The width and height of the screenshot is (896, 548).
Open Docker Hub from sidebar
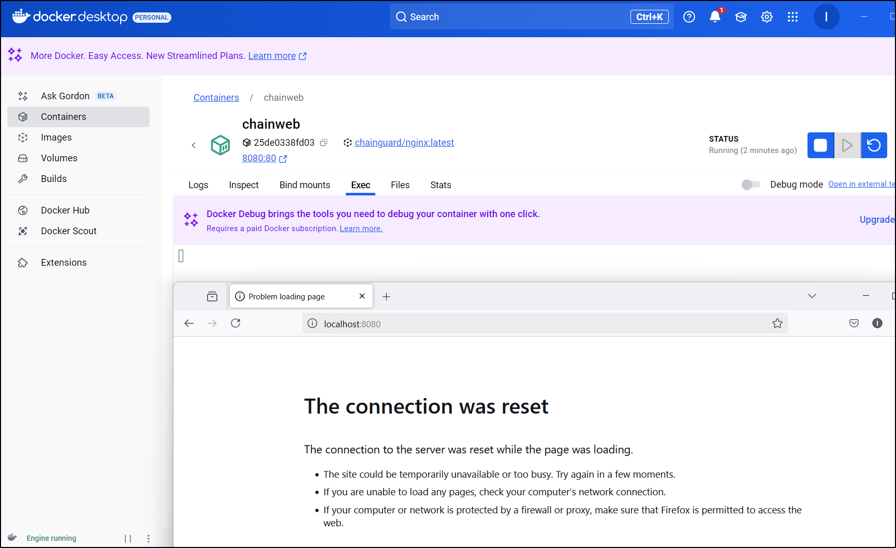(78, 210)
